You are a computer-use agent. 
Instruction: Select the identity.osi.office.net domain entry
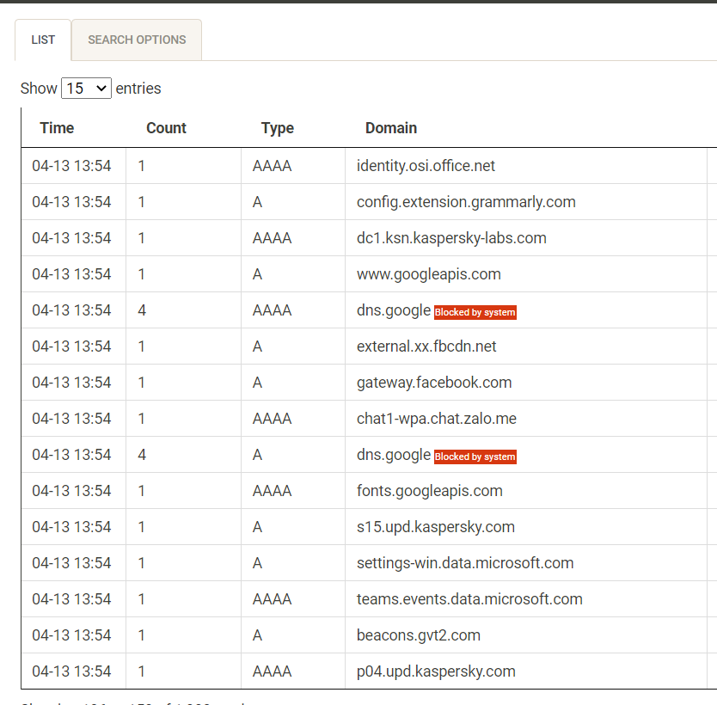426,166
